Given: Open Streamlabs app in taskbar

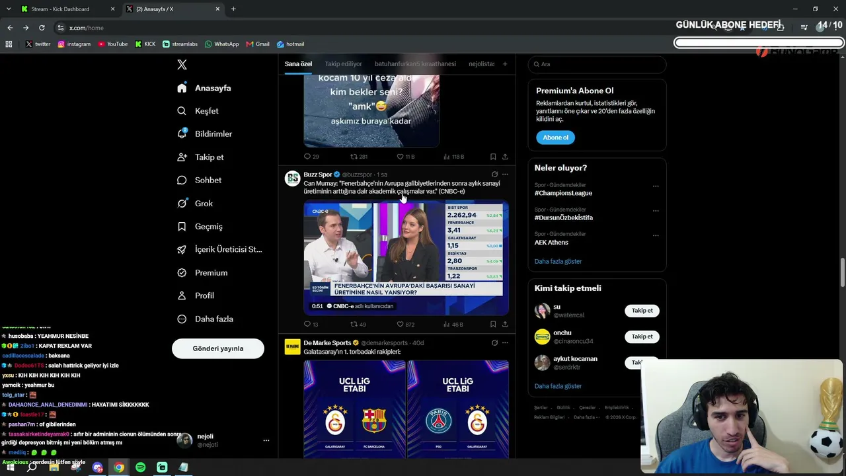Looking at the screenshot, I should pos(162,467).
